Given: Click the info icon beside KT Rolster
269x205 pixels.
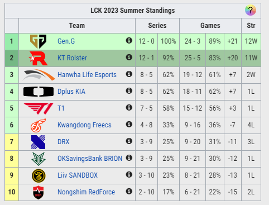Looking at the screenshot, I should 129,57.
